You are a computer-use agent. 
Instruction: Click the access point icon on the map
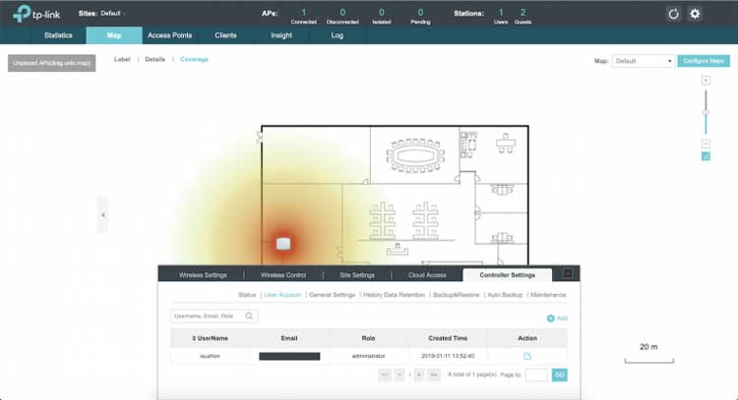pos(283,243)
